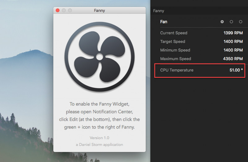Click the 1399 RPM current speed value
Image resolution: width=248 pixels, height=162 pixels.
click(233, 33)
